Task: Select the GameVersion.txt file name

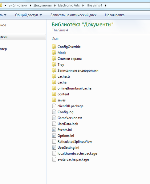Action: (70, 118)
